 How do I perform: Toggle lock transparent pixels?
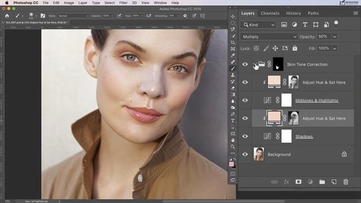coord(256,48)
